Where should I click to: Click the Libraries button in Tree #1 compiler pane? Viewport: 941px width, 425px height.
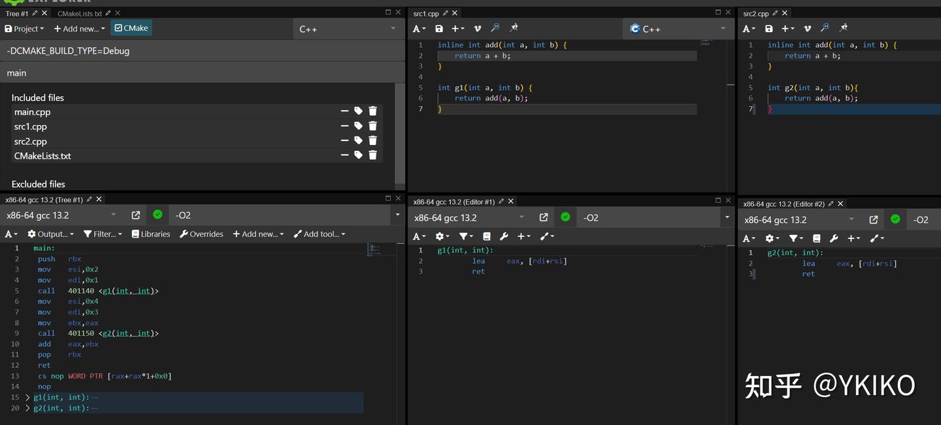pyautogui.click(x=151, y=234)
